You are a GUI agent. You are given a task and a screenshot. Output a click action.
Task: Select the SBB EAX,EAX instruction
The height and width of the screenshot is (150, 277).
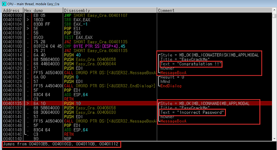pos(77,20)
